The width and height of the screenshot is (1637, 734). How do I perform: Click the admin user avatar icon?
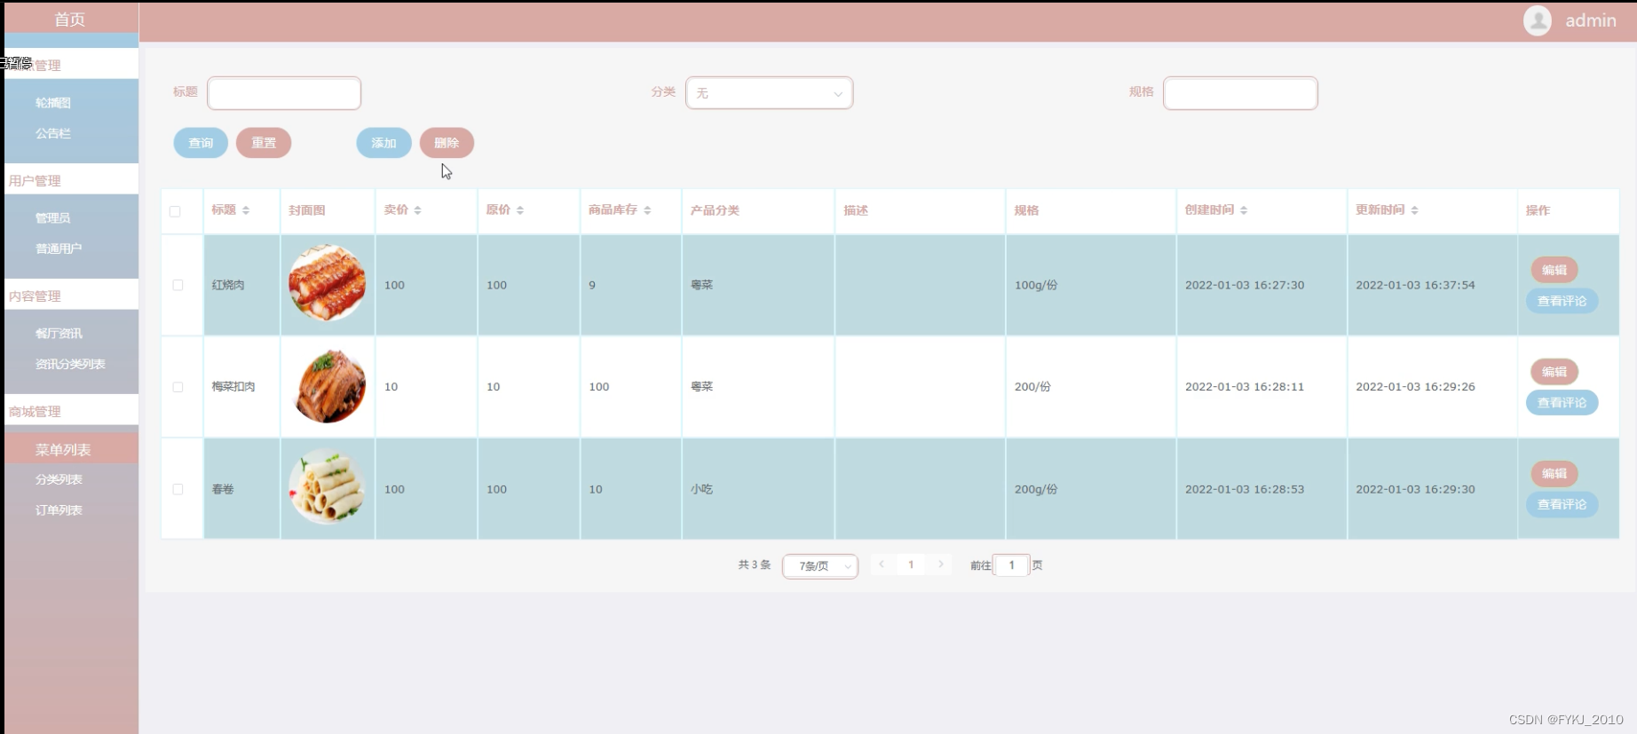point(1537,20)
